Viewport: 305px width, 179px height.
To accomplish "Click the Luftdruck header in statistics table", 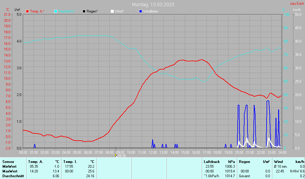I will (x=212, y=162).
